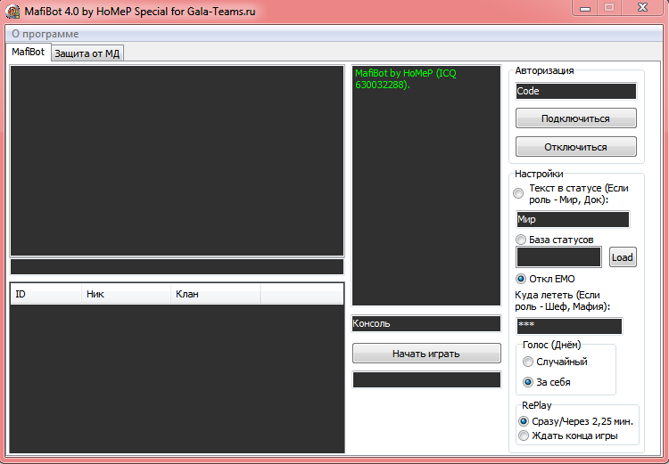
Task: Focus the 'Мир' status text field
Action: [x=572, y=219]
